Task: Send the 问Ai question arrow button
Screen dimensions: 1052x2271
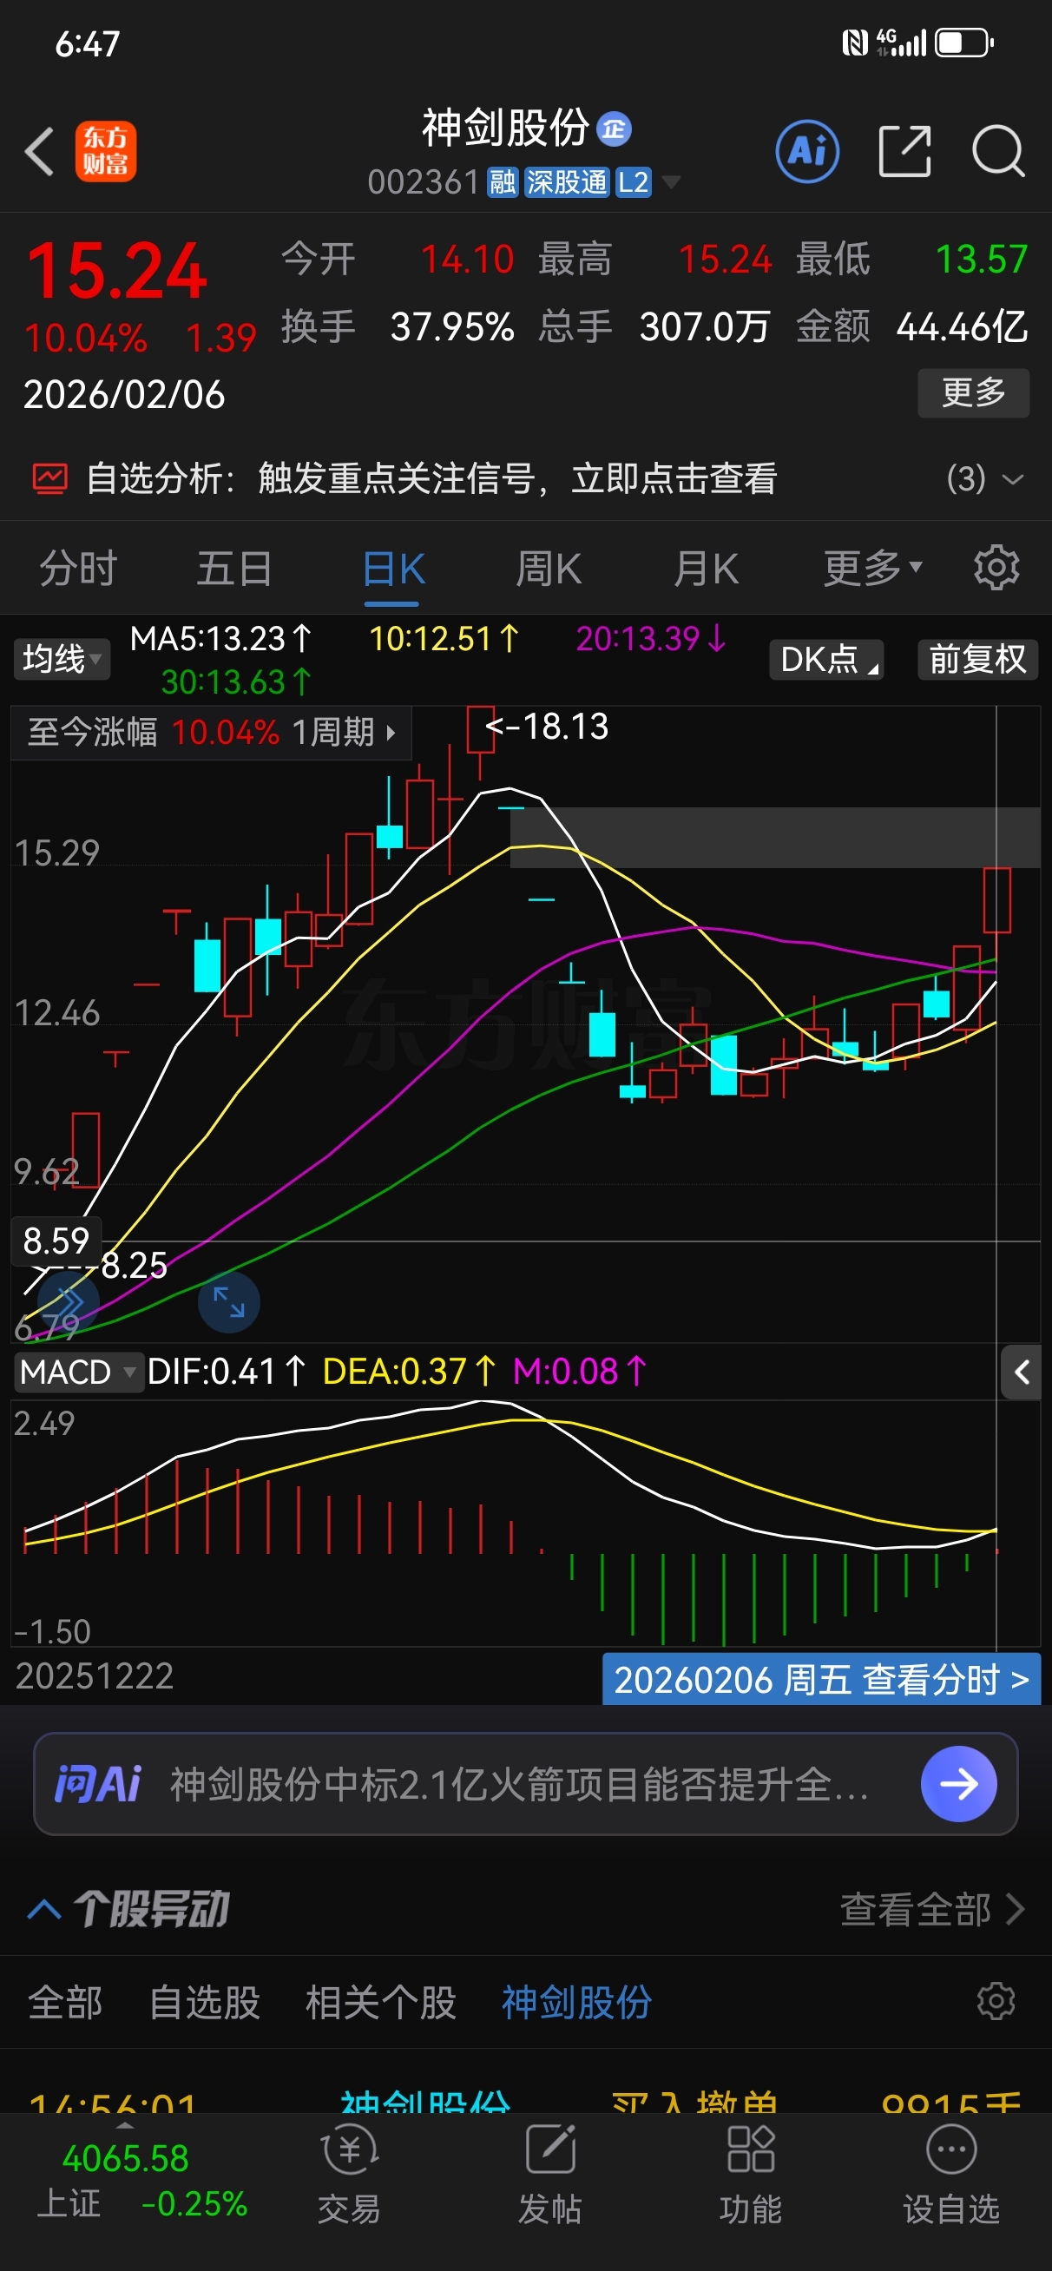Action: coord(958,1783)
